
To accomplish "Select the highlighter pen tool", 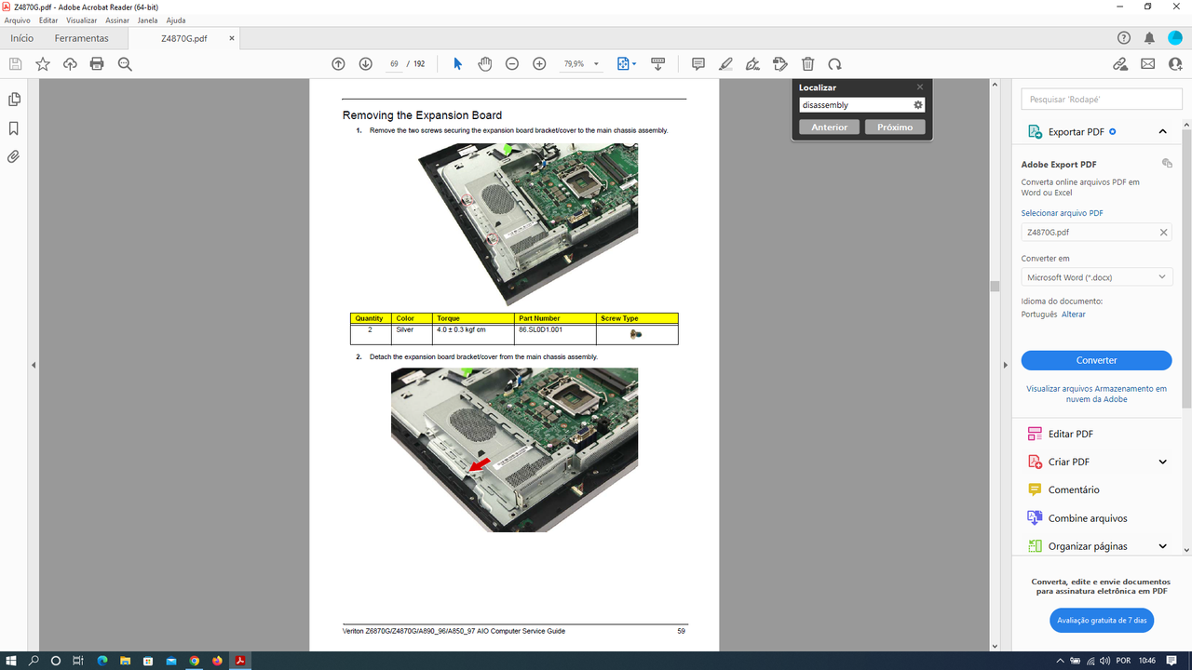I will coord(726,64).
